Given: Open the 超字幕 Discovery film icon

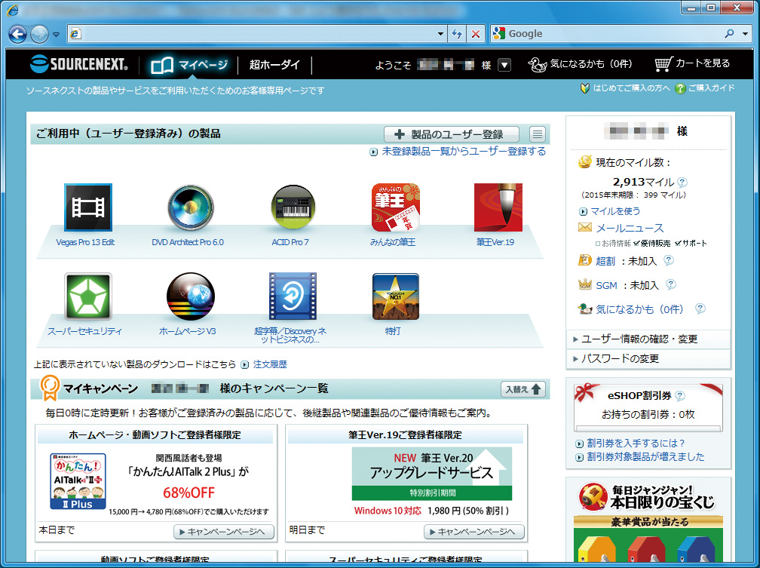Looking at the screenshot, I should tap(293, 296).
